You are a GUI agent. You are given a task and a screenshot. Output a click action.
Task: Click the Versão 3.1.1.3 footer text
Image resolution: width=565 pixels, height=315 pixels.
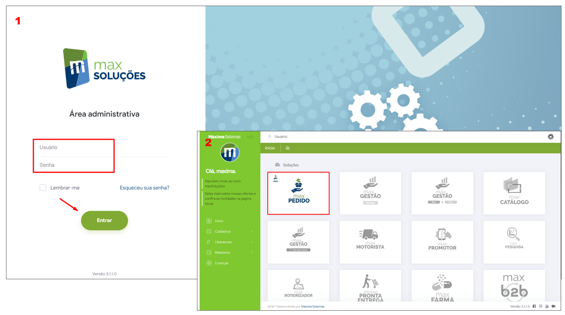tap(520, 307)
